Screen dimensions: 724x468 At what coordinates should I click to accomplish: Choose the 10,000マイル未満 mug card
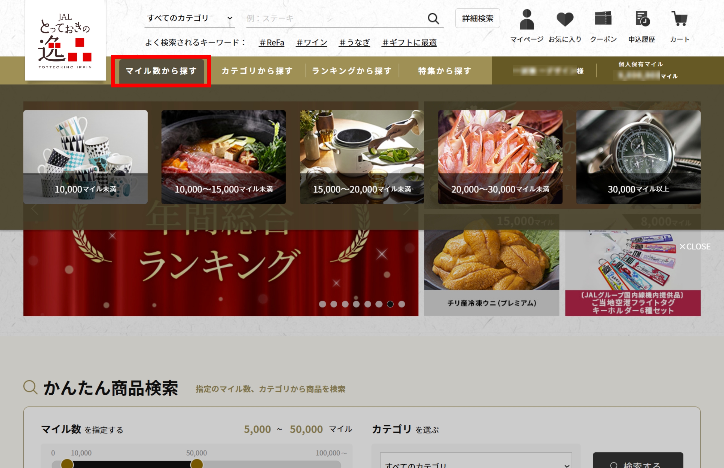point(86,157)
